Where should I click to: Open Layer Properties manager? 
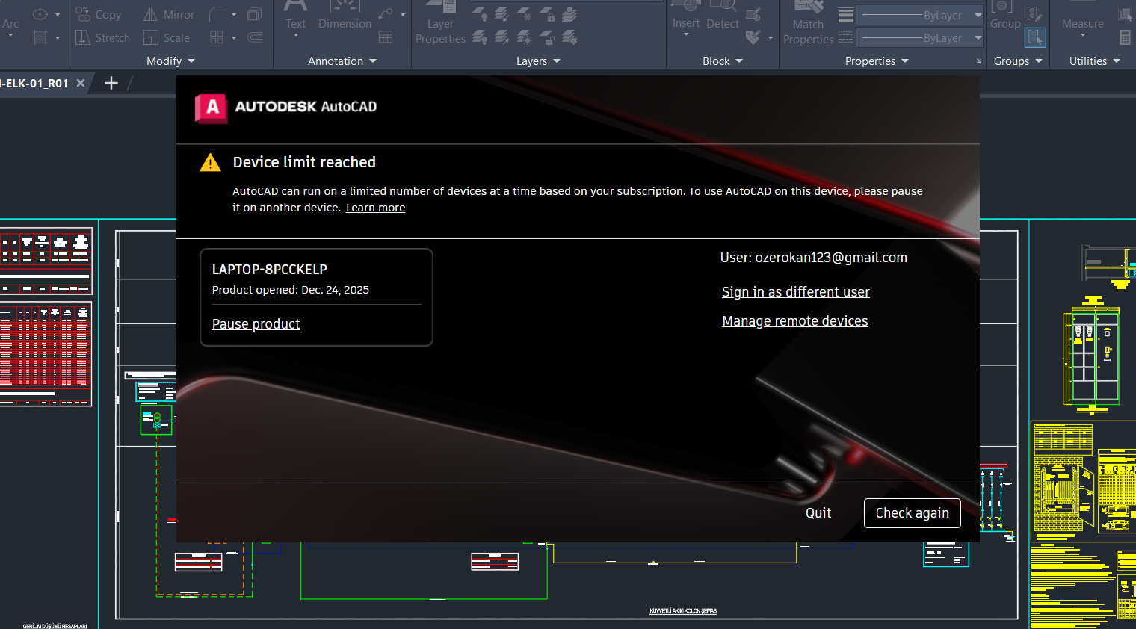440,24
